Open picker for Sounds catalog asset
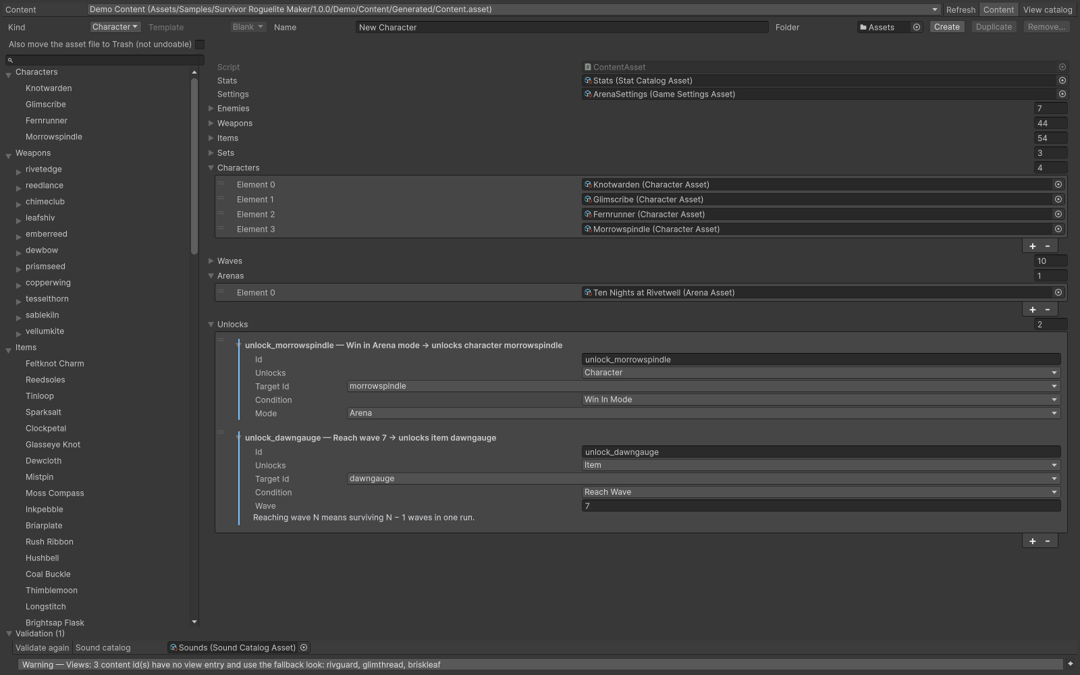Viewport: 1080px width, 675px height. coord(304,647)
